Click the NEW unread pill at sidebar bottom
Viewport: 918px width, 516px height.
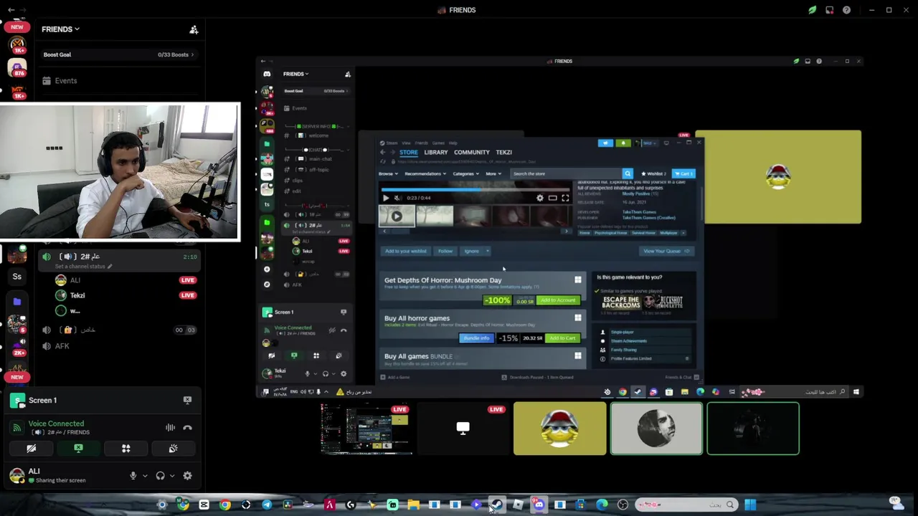(16, 377)
